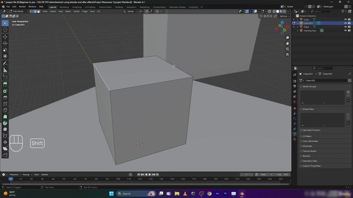Open the File menu
The image size is (353, 198).
(x=8, y=7)
